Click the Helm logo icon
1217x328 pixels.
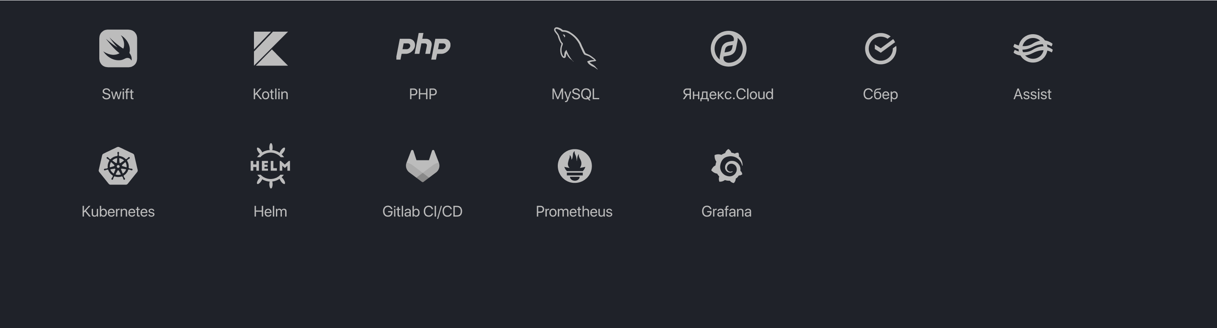tap(270, 165)
